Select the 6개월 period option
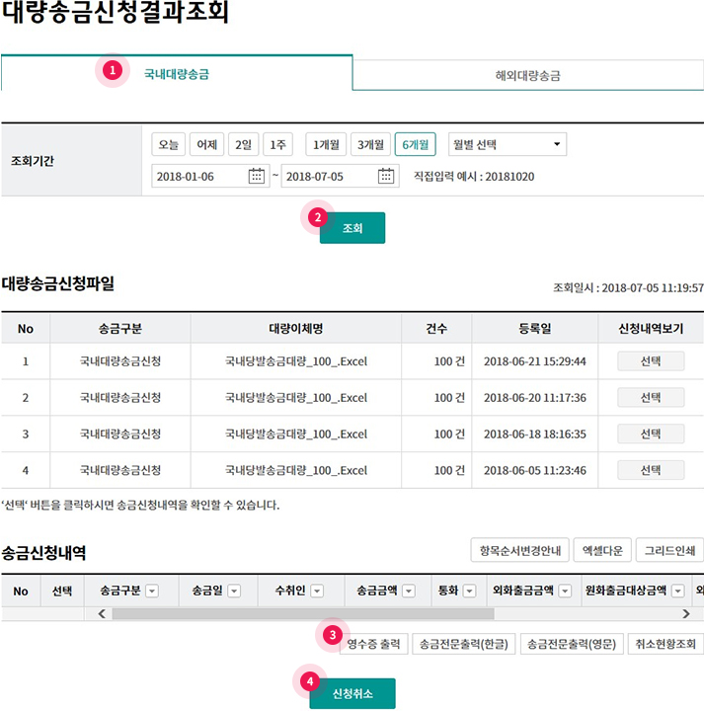 416,145
